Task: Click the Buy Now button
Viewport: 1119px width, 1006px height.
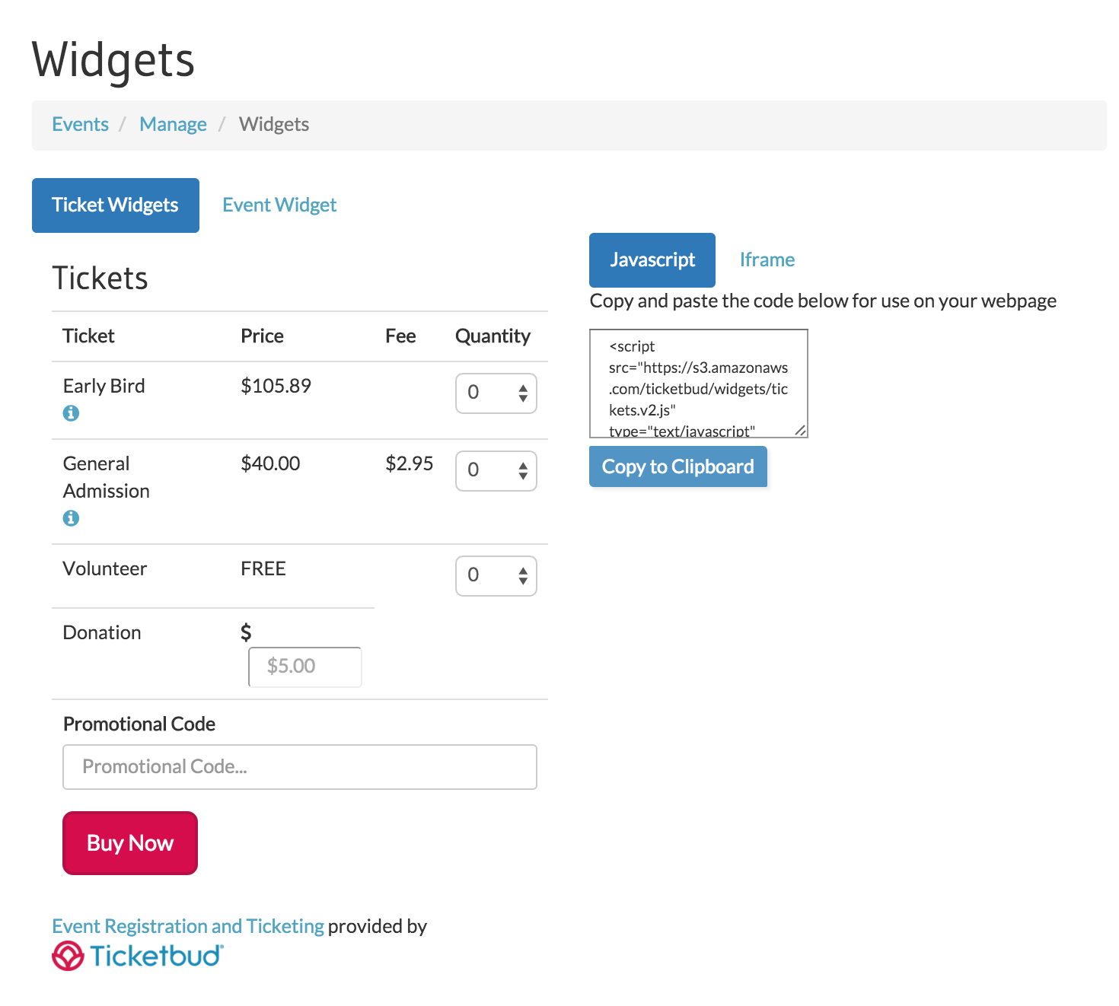Action: [x=130, y=843]
